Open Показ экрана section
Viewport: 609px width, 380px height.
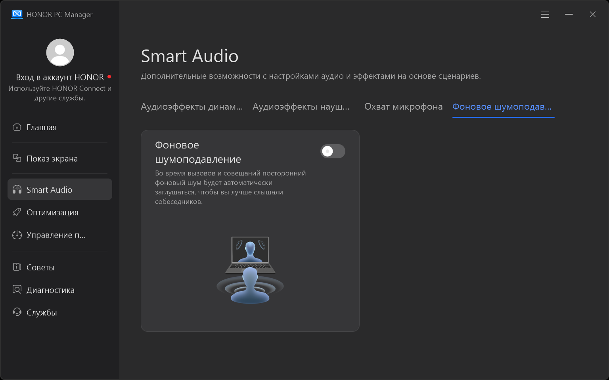click(60, 158)
